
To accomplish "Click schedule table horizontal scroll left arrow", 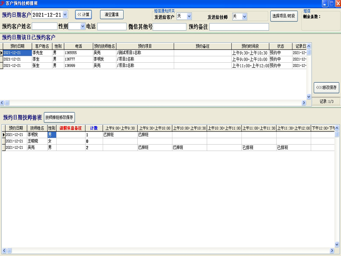I will 4,250.
